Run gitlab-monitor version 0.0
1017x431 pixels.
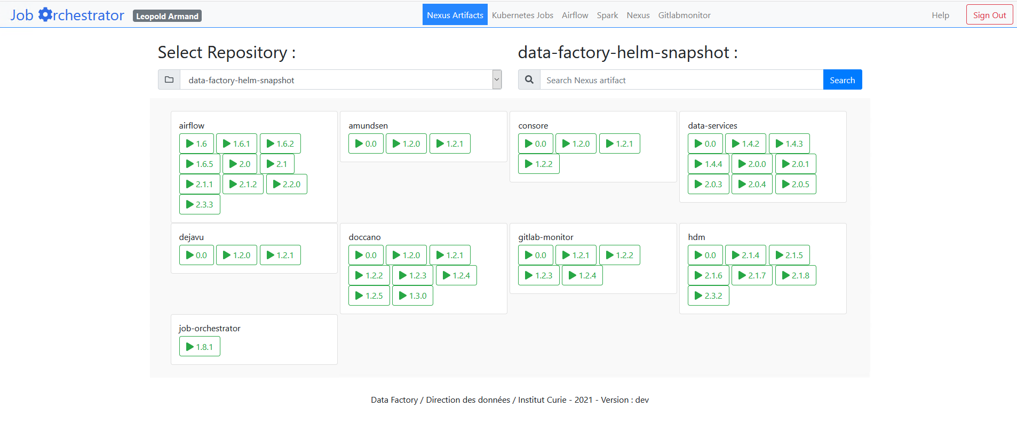click(536, 255)
